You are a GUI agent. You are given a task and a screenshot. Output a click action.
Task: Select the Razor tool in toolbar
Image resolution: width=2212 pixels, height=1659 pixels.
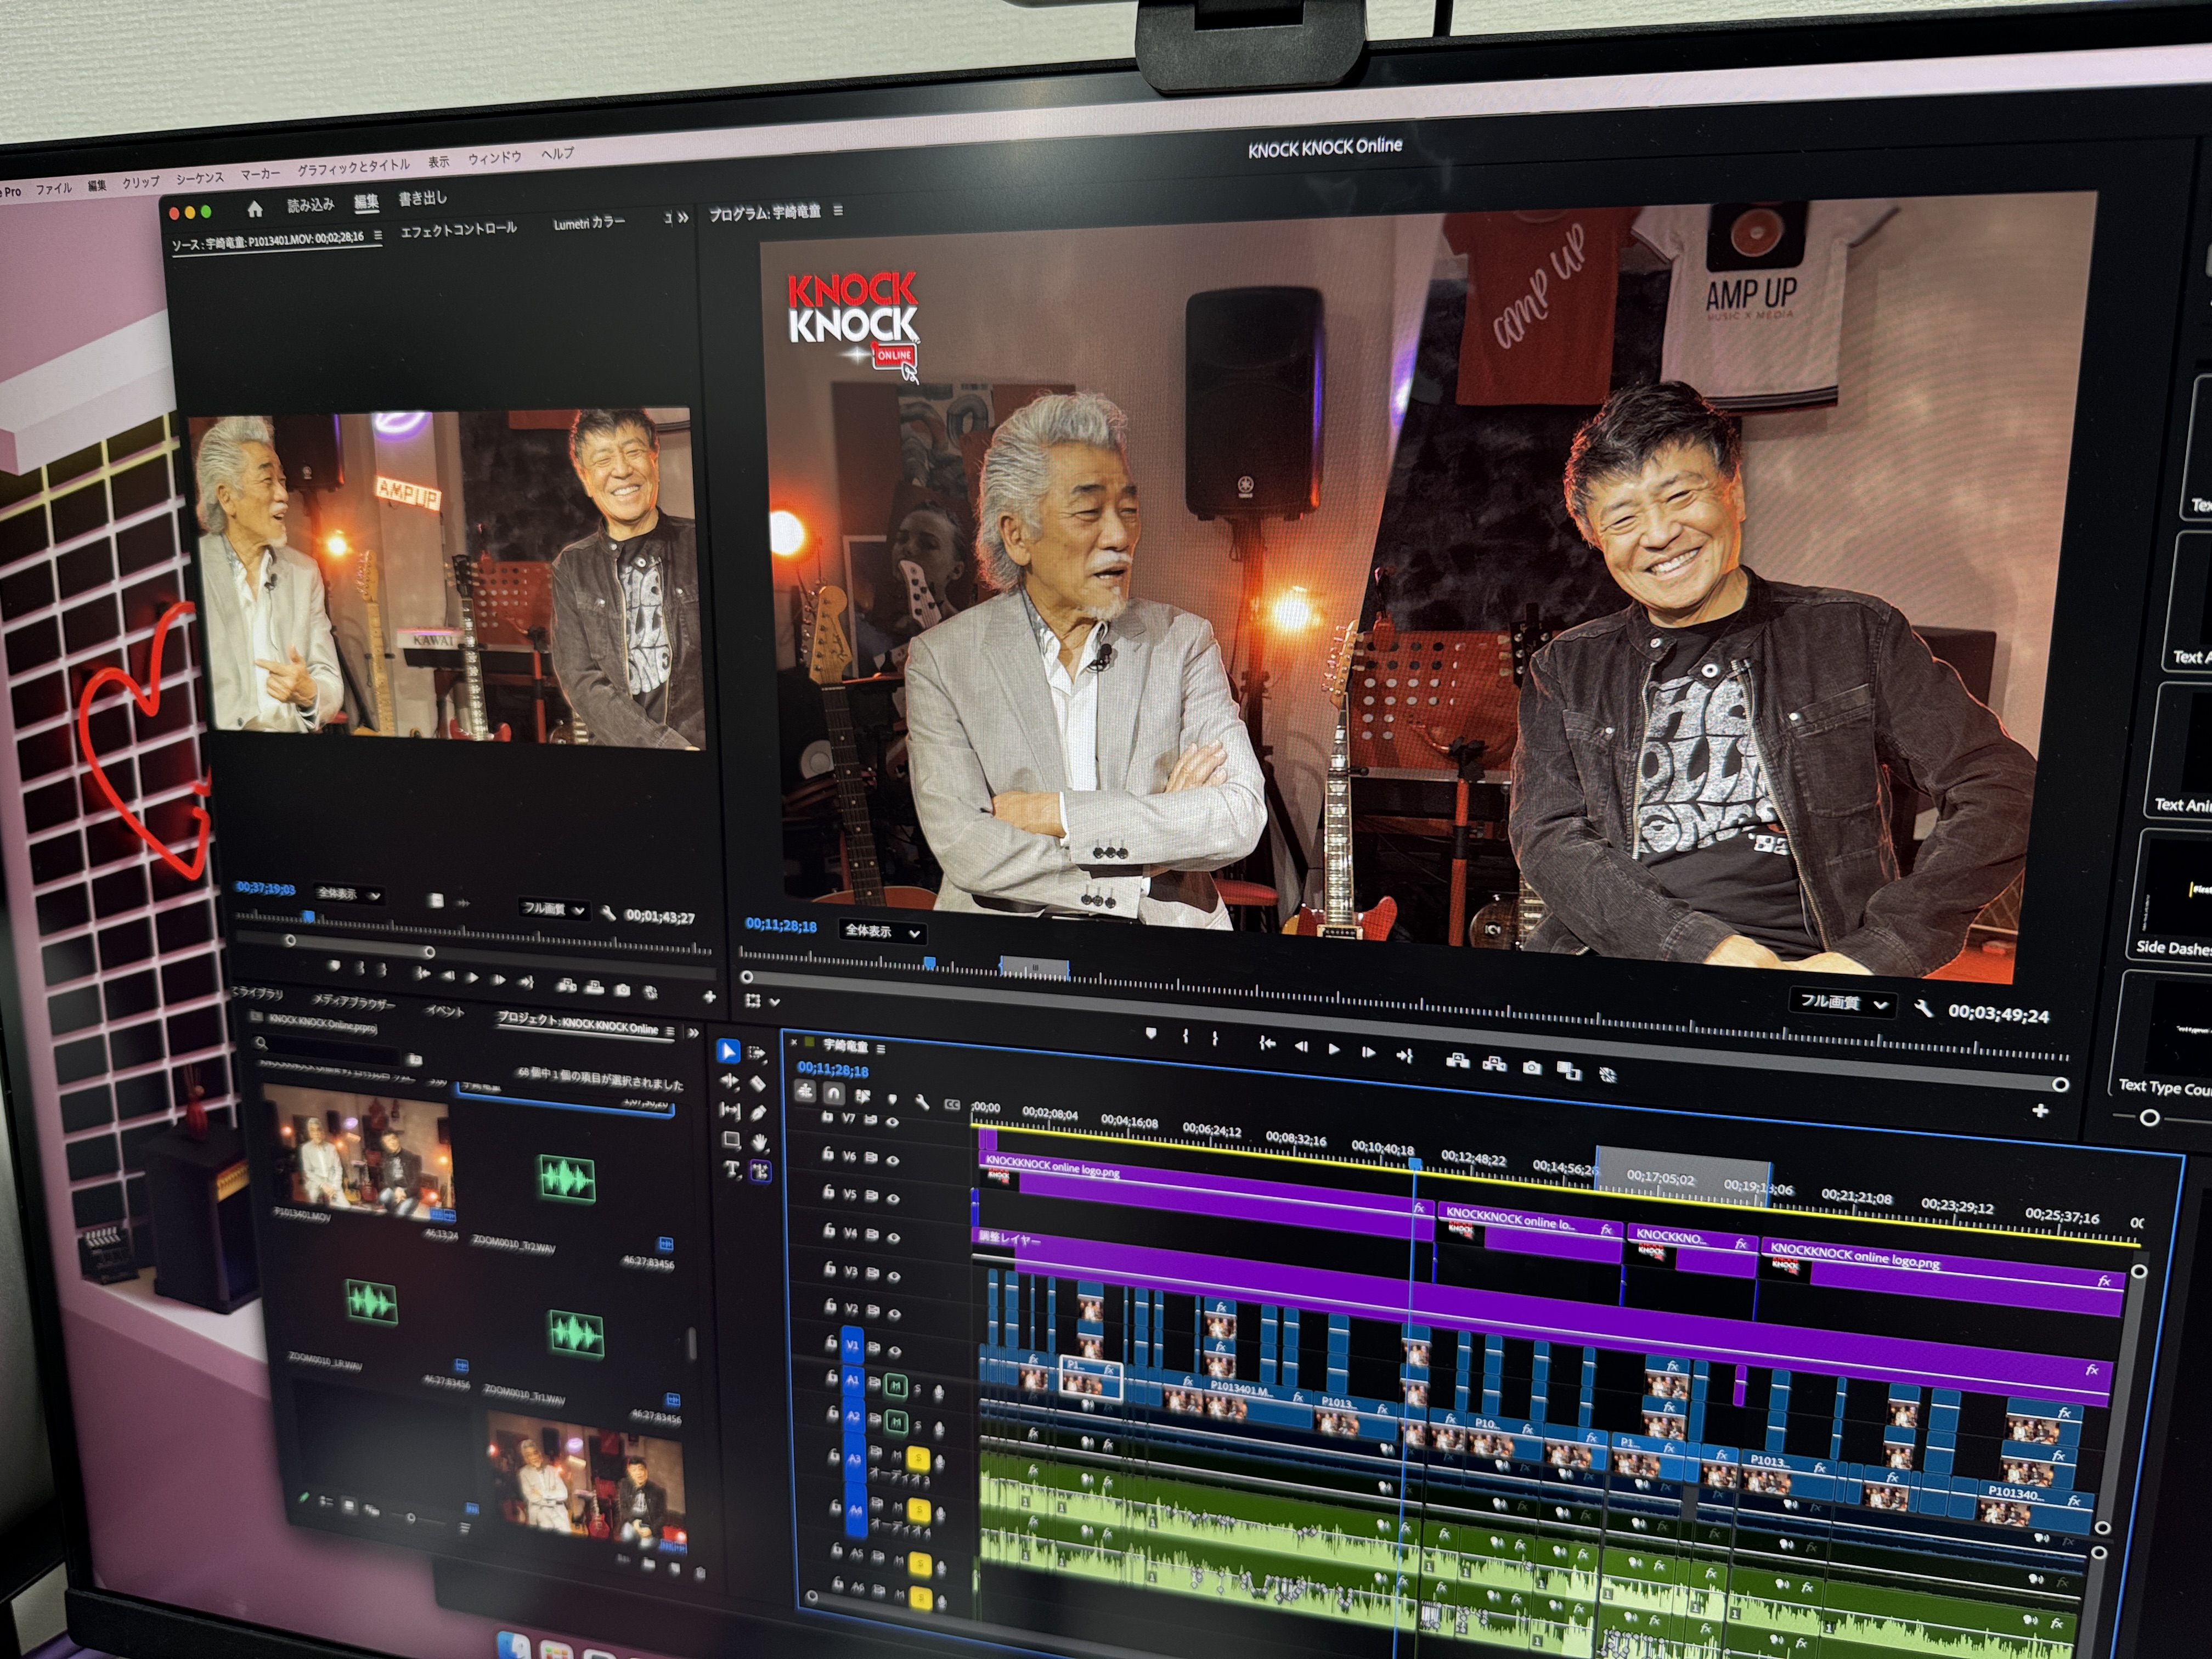pyautogui.click(x=758, y=1083)
